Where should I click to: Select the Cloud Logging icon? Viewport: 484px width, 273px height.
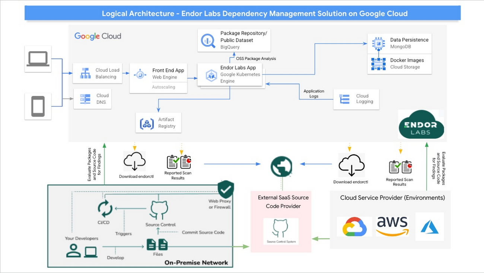pos(345,99)
